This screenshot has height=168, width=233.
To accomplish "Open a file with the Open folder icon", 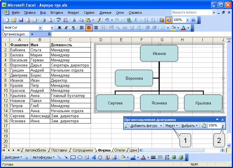I will (14, 20).
